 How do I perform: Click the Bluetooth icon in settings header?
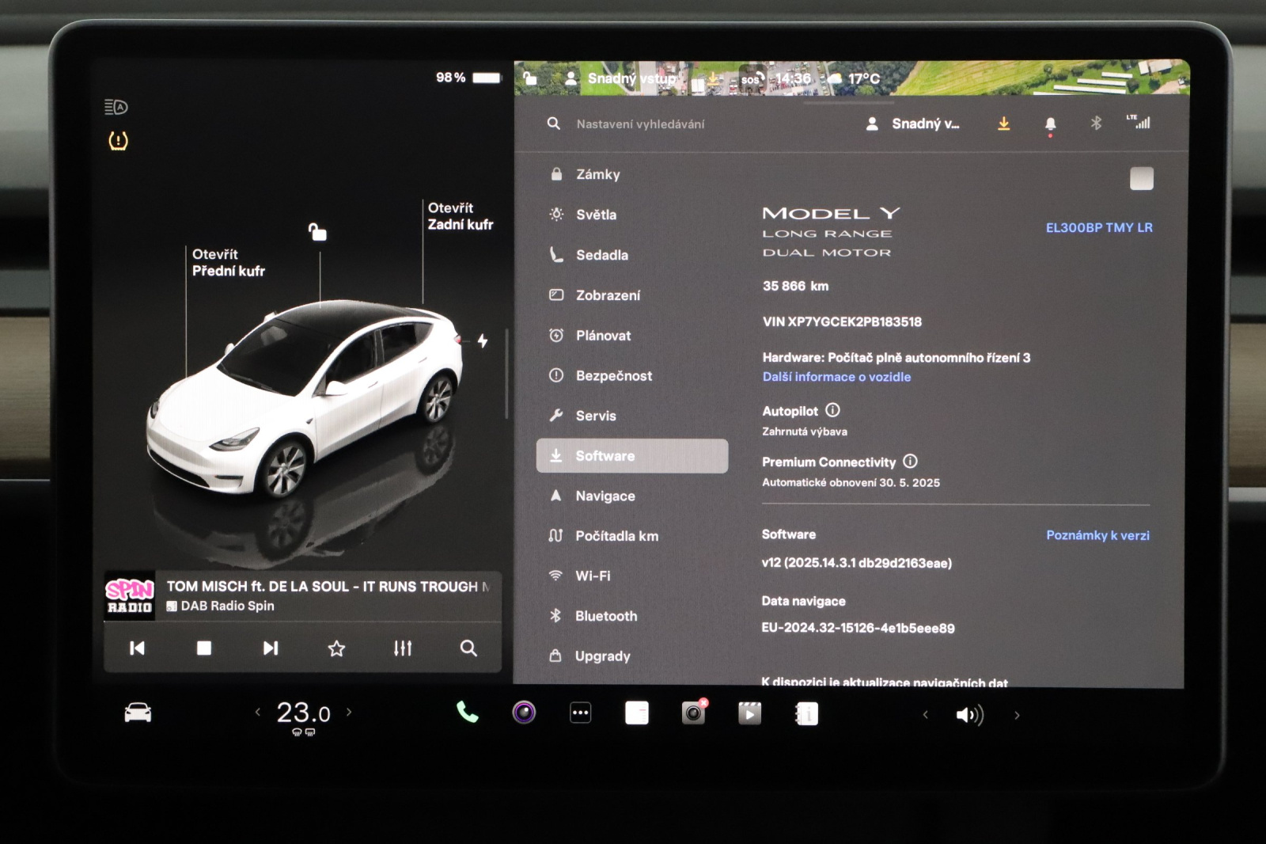point(1096,123)
